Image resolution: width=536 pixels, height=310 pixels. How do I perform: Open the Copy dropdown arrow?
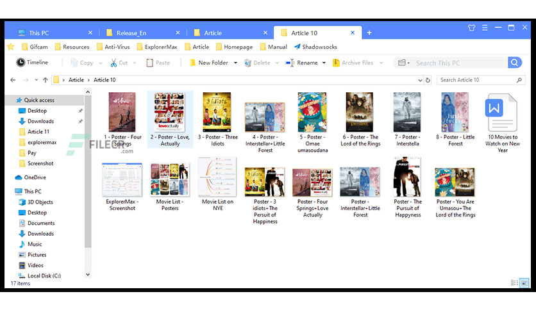coord(100,63)
